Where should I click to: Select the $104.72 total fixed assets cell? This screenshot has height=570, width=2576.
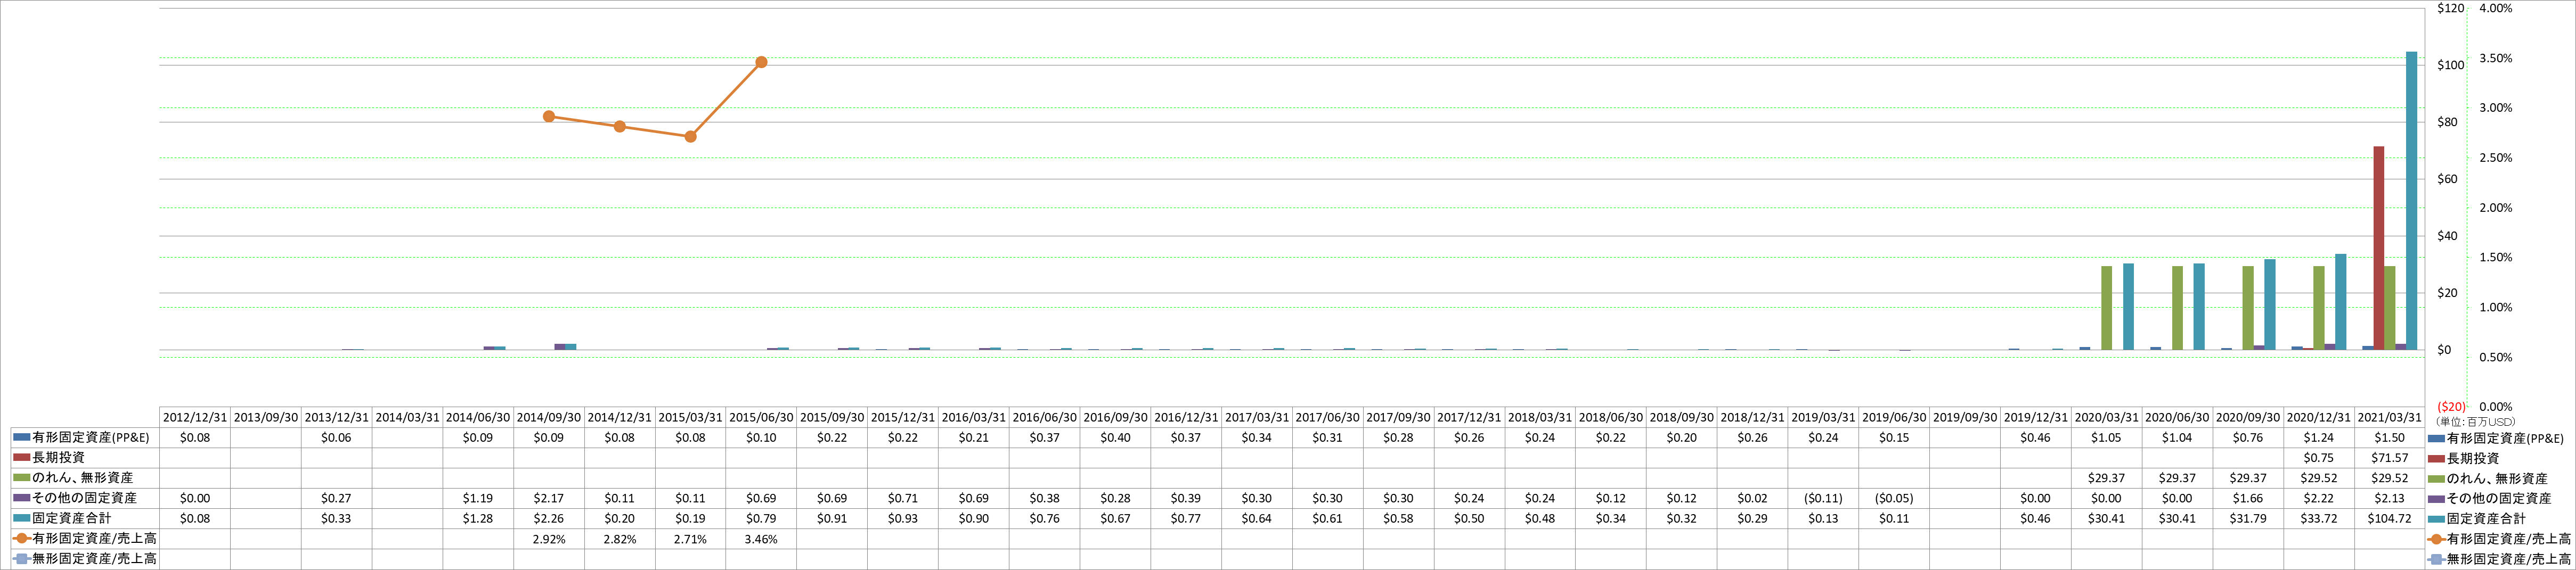2390,519
